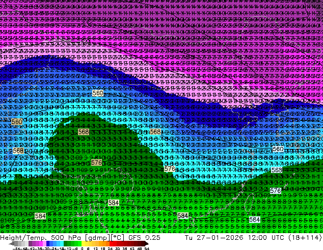323x250 pixels.
Task: Click the '54' legend tick label
Action: click(x=147, y=248)
